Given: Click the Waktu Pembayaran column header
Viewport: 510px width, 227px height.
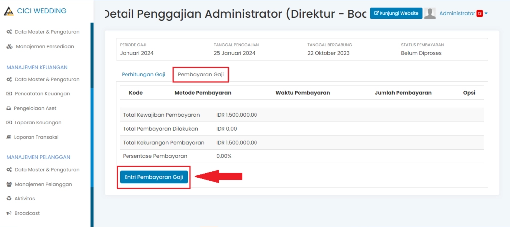Looking at the screenshot, I should coord(303,93).
